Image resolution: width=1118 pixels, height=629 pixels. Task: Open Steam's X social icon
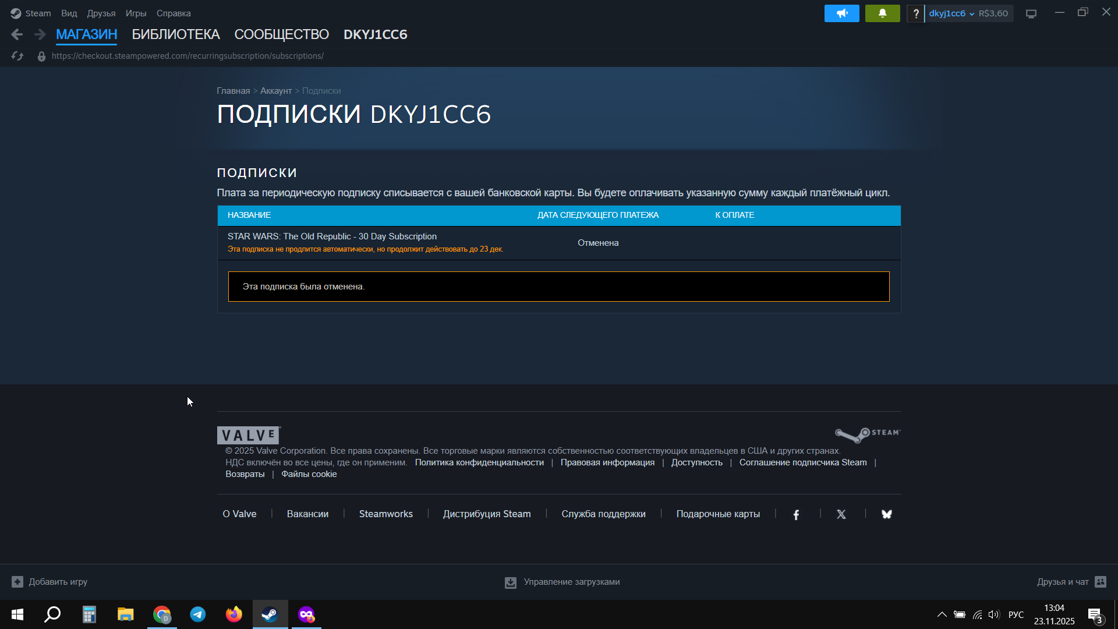[x=841, y=514]
